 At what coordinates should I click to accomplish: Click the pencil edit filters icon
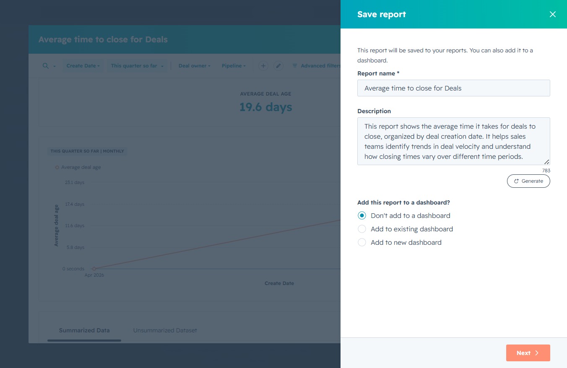(x=278, y=66)
